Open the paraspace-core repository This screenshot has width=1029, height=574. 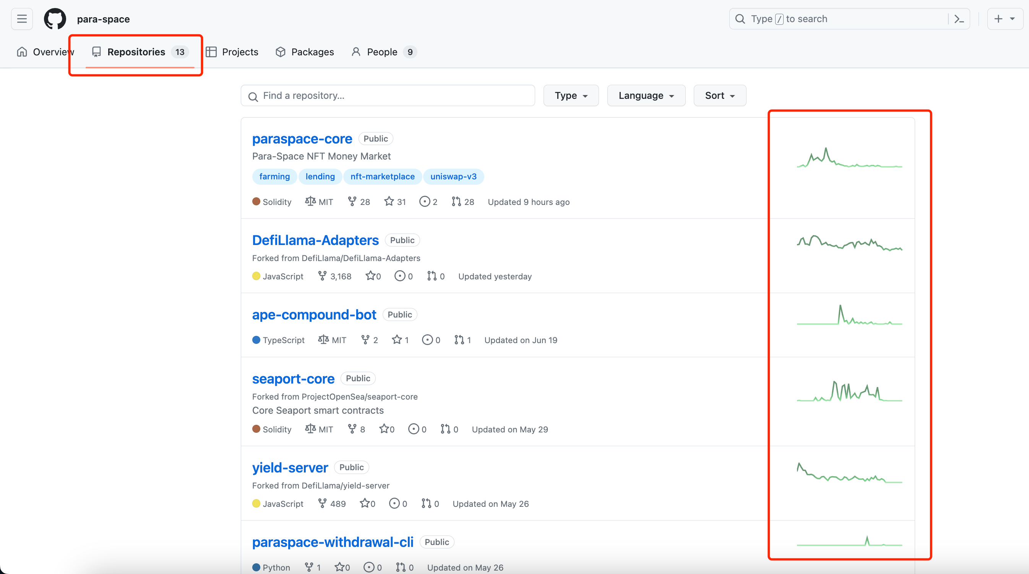(x=302, y=138)
